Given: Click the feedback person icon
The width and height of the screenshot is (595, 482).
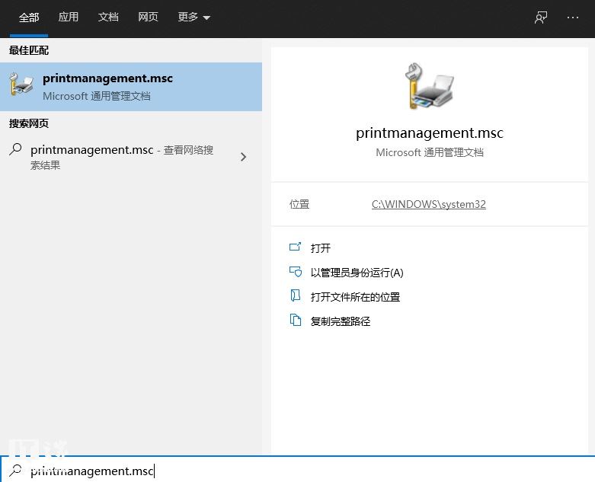Looking at the screenshot, I should [541, 18].
